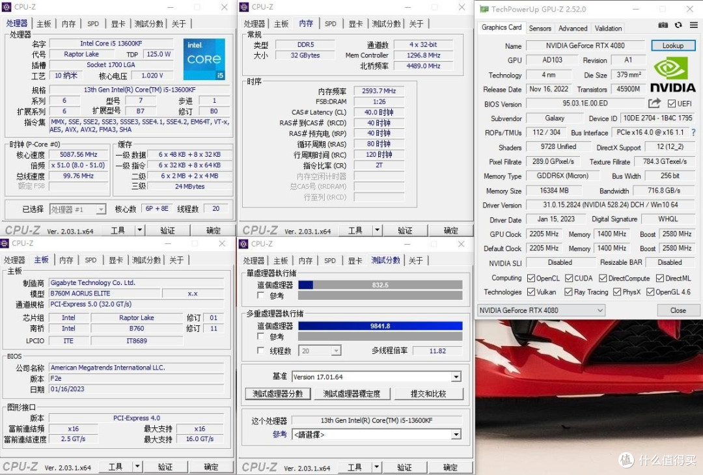Click the GPU-Z refresh icon
The width and height of the screenshot is (703, 475).
tap(678, 25)
